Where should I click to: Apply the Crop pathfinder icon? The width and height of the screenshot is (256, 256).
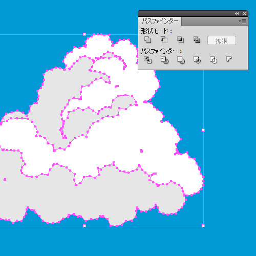[197, 60]
